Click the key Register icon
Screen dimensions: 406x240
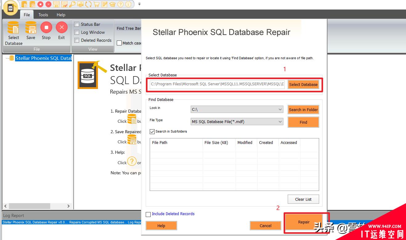click(72, 4)
